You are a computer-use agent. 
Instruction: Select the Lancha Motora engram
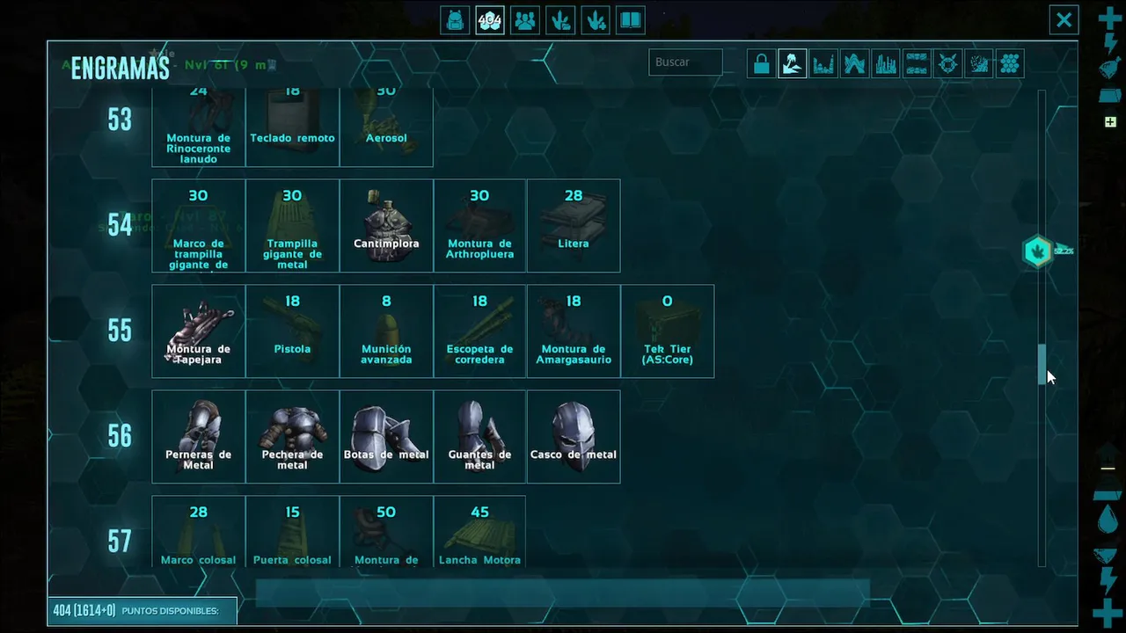[479, 532]
